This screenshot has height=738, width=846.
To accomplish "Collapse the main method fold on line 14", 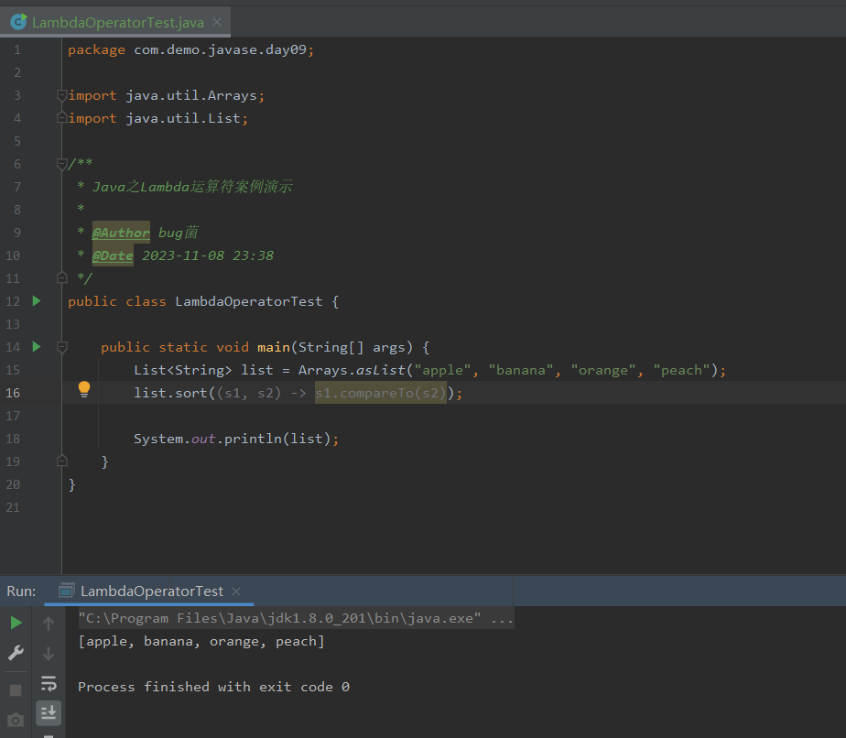I will tap(62, 347).
